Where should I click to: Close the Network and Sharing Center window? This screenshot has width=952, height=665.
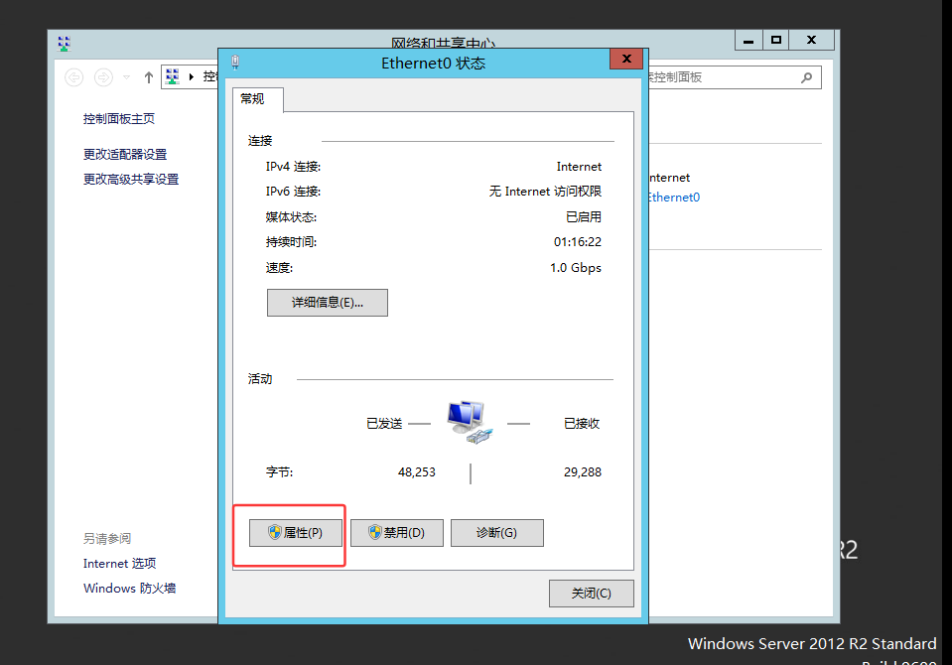coord(812,41)
